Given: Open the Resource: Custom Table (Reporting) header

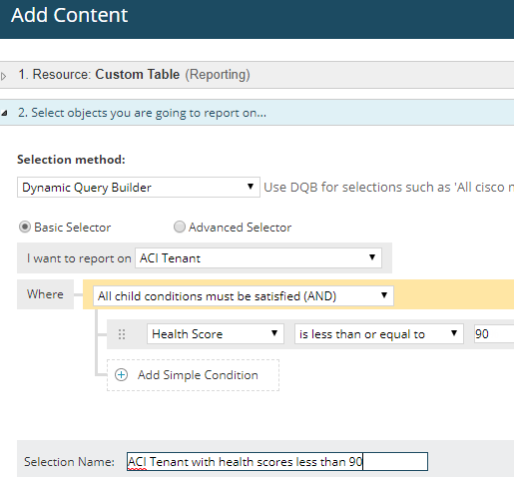Looking at the screenshot, I should coord(257,75).
